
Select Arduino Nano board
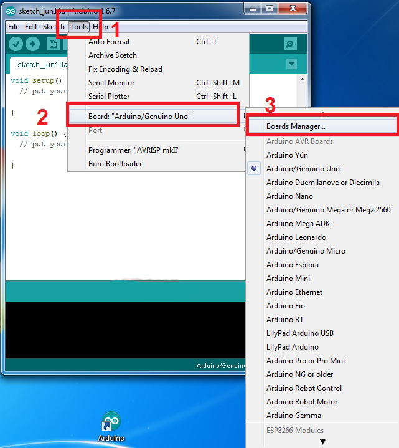(x=322, y=196)
